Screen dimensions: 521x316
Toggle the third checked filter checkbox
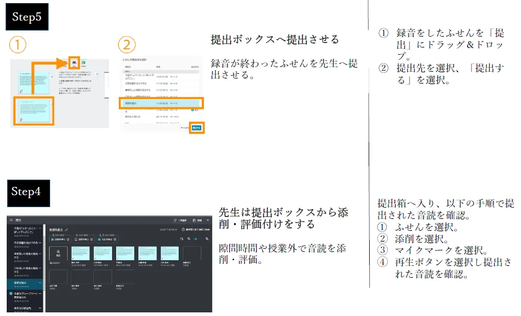[x=99, y=239]
